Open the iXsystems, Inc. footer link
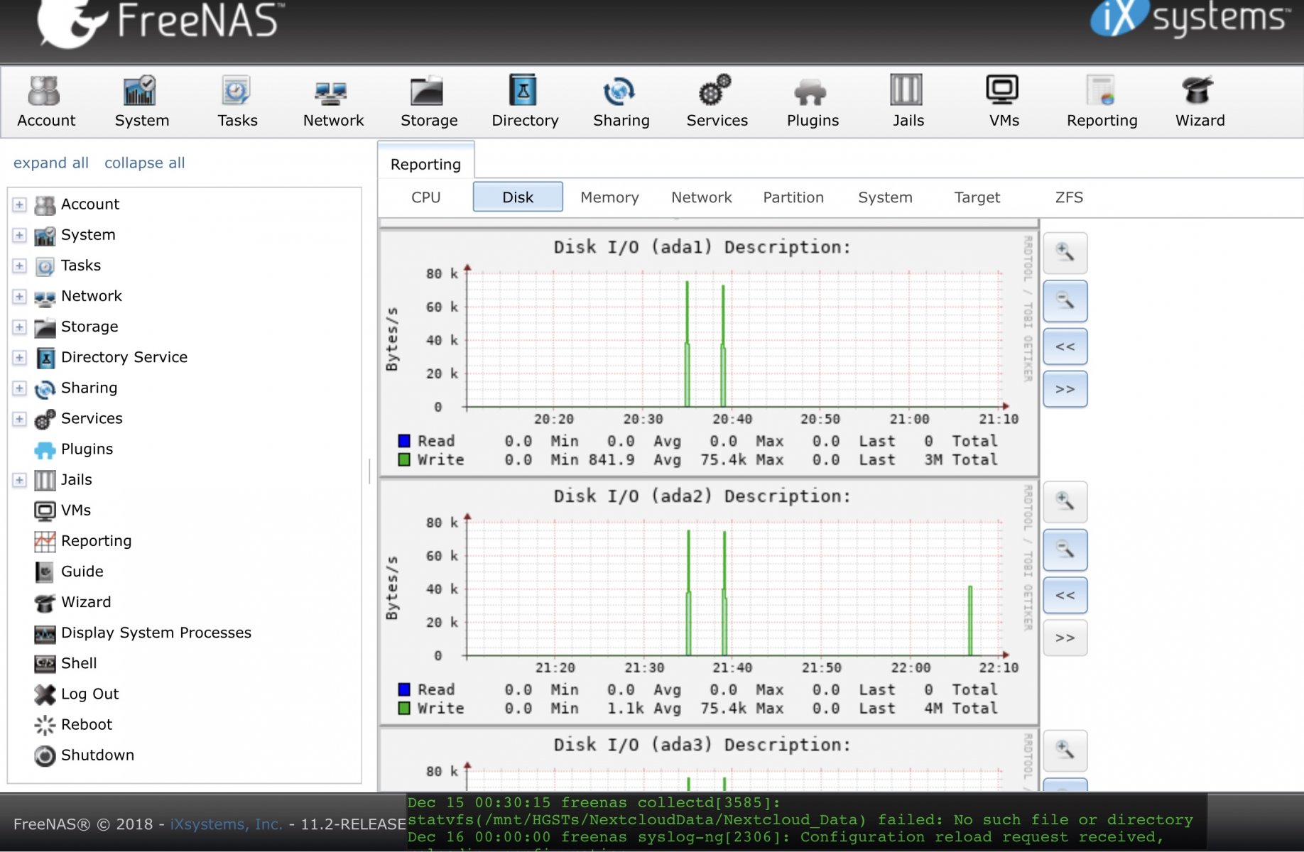 pos(226,824)
